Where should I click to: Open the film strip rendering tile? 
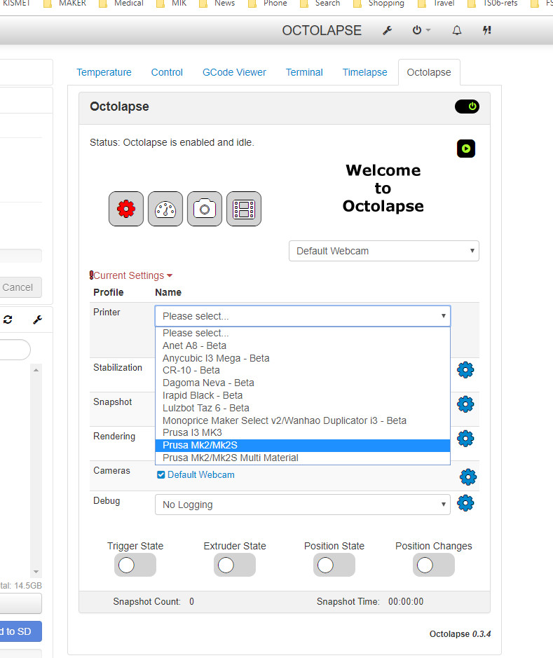point(244,209)
